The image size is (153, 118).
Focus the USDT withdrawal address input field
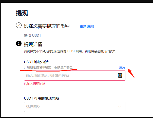tap(75, 76)
